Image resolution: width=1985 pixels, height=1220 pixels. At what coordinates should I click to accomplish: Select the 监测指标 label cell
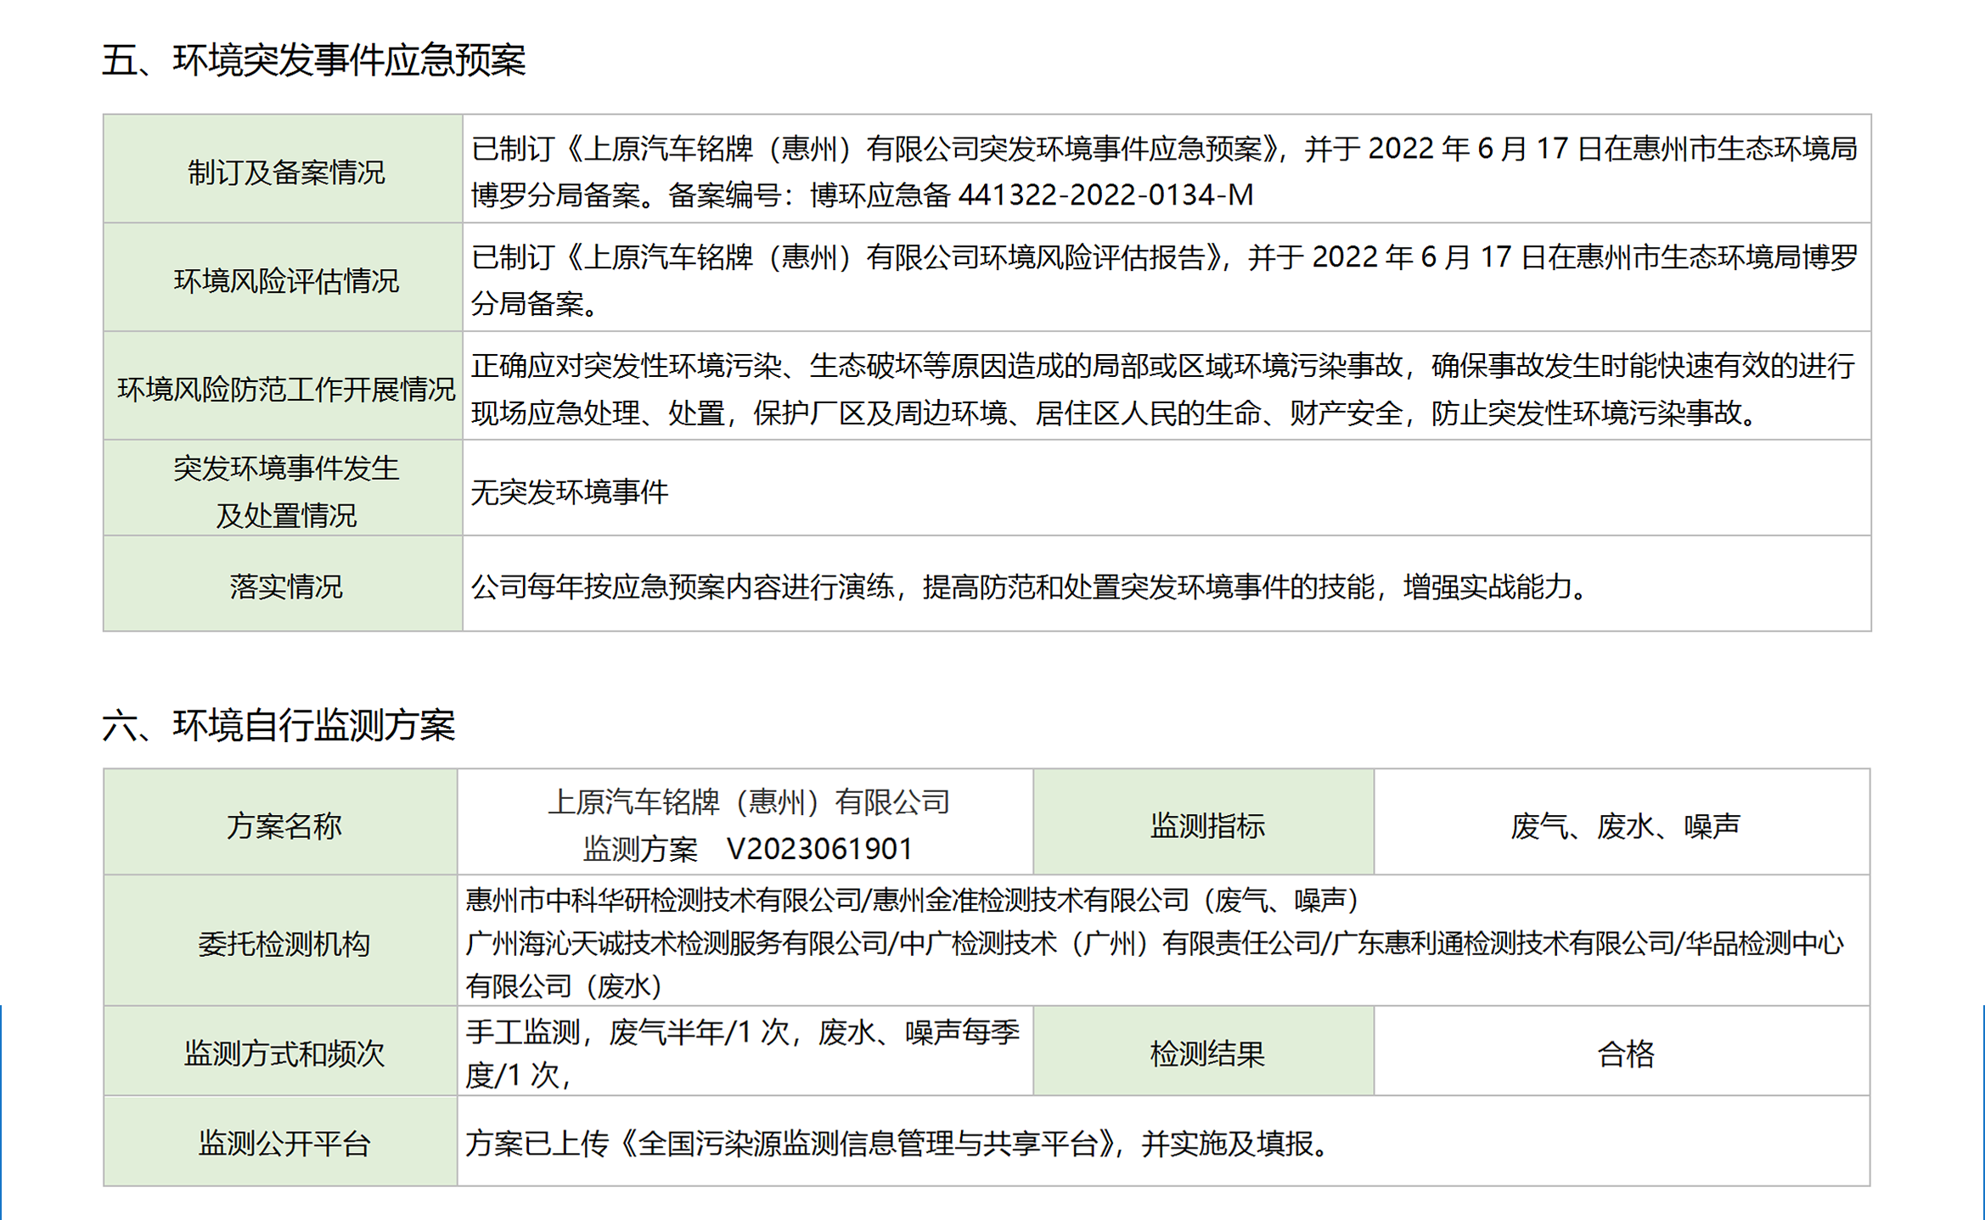coord(1204,822)
